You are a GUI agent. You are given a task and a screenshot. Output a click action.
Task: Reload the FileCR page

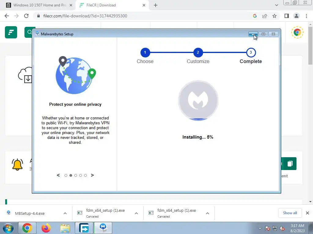[26, 16]
